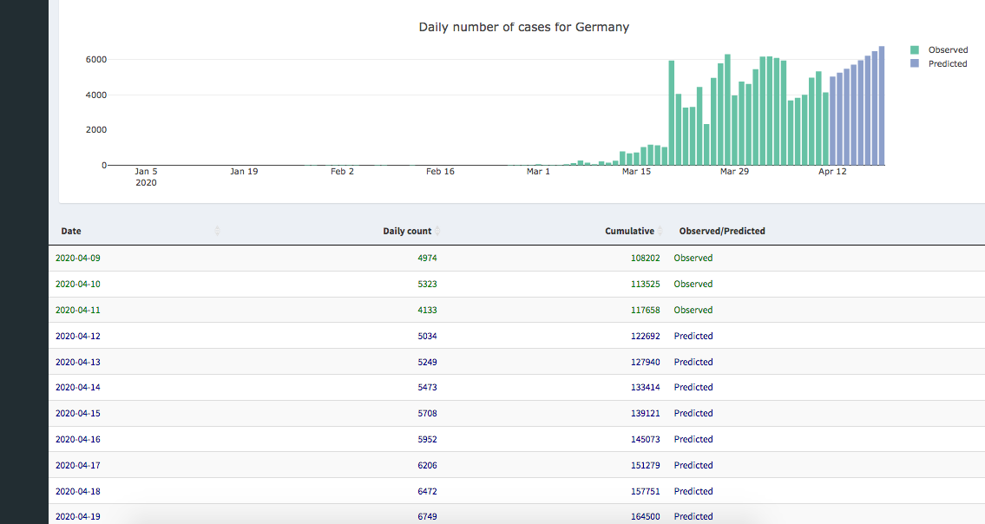The image size is (985, 524).
Task: Toggle Observed series in chart legend
Action: [948, 50]
